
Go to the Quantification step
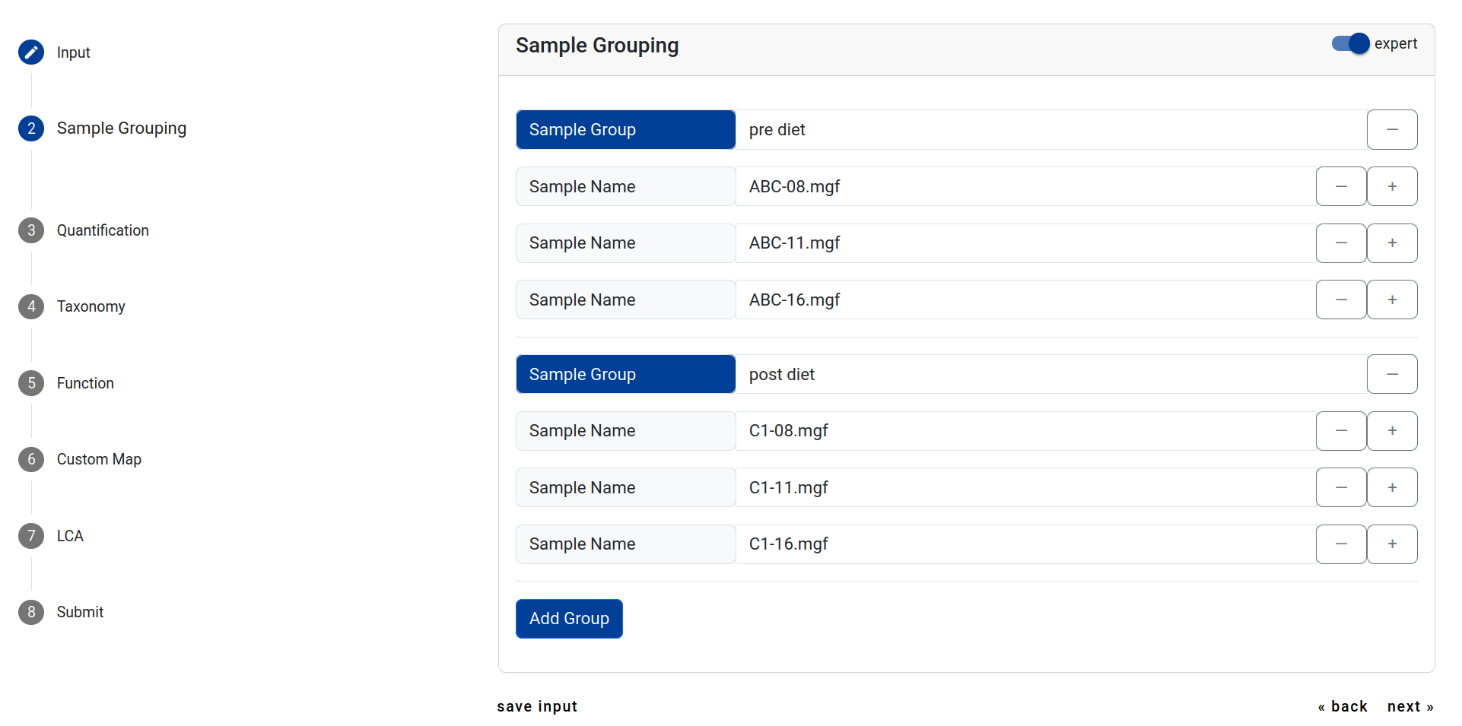point(102,230)
